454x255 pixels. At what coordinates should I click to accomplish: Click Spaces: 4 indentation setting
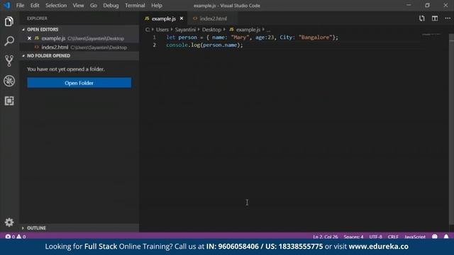coord(353,237)
